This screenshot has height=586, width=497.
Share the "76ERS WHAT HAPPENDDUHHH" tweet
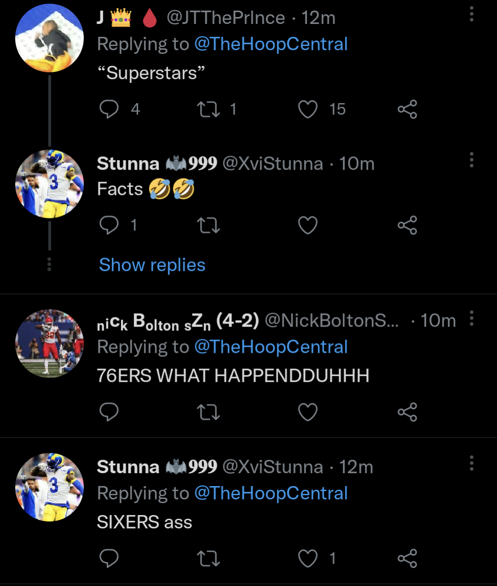[x=407, y=412]
